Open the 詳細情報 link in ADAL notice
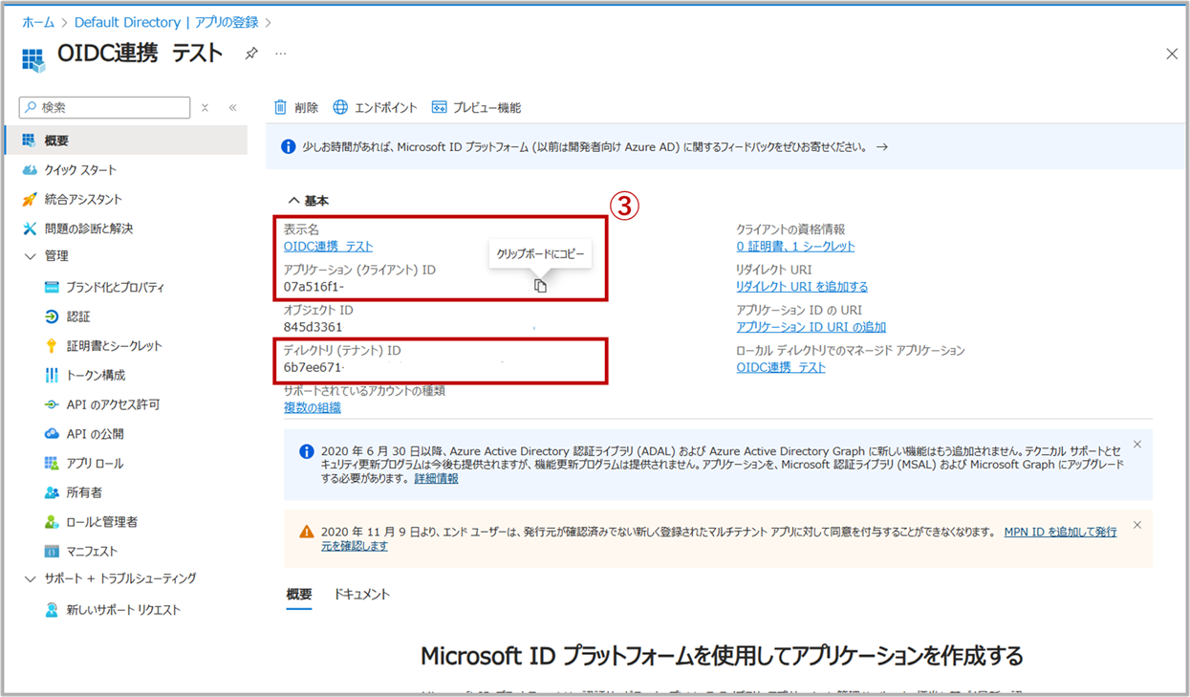 436,478
